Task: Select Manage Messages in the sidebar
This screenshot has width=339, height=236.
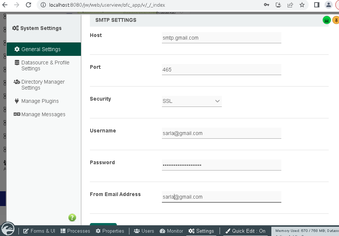Action: tap(43, 114)
